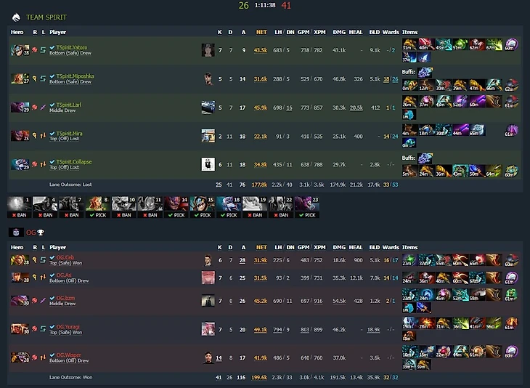Click the OG team logo

(x=16, y=233)
